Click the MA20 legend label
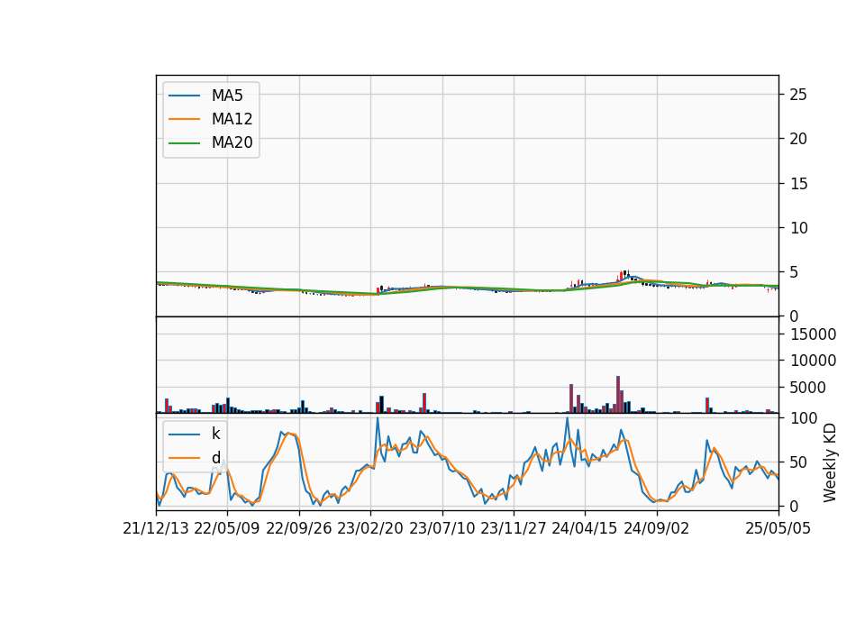 [232, 143]
